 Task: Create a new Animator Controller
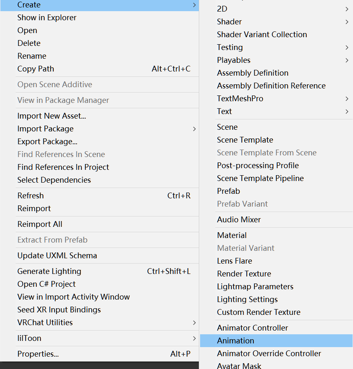click(x=253, y=328)
